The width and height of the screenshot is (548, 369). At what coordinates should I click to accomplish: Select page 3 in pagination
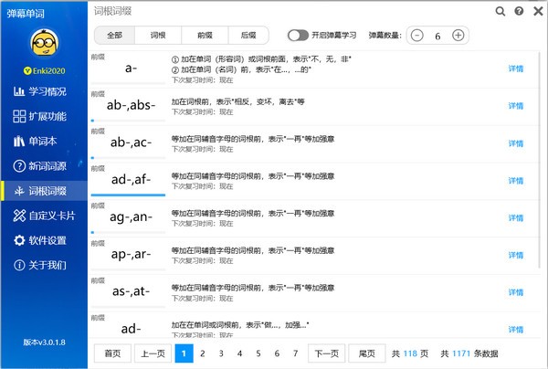(x=221, y=353)
